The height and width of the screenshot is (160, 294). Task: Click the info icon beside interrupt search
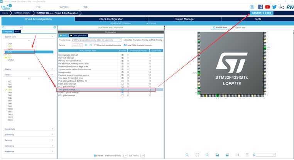point(91,45)
